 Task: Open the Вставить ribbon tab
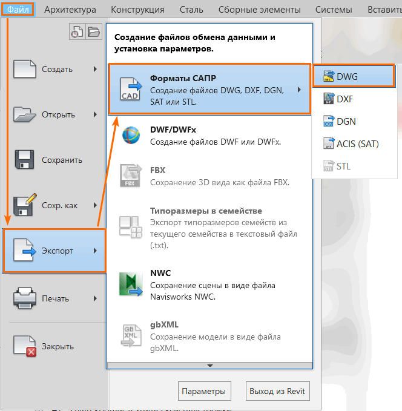tap(384, 10)
